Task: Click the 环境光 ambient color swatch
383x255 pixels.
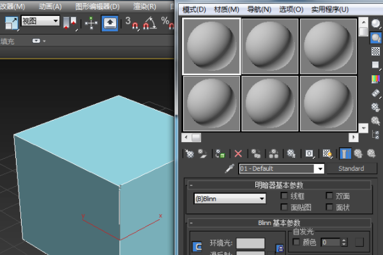Action: pos(250,244)
